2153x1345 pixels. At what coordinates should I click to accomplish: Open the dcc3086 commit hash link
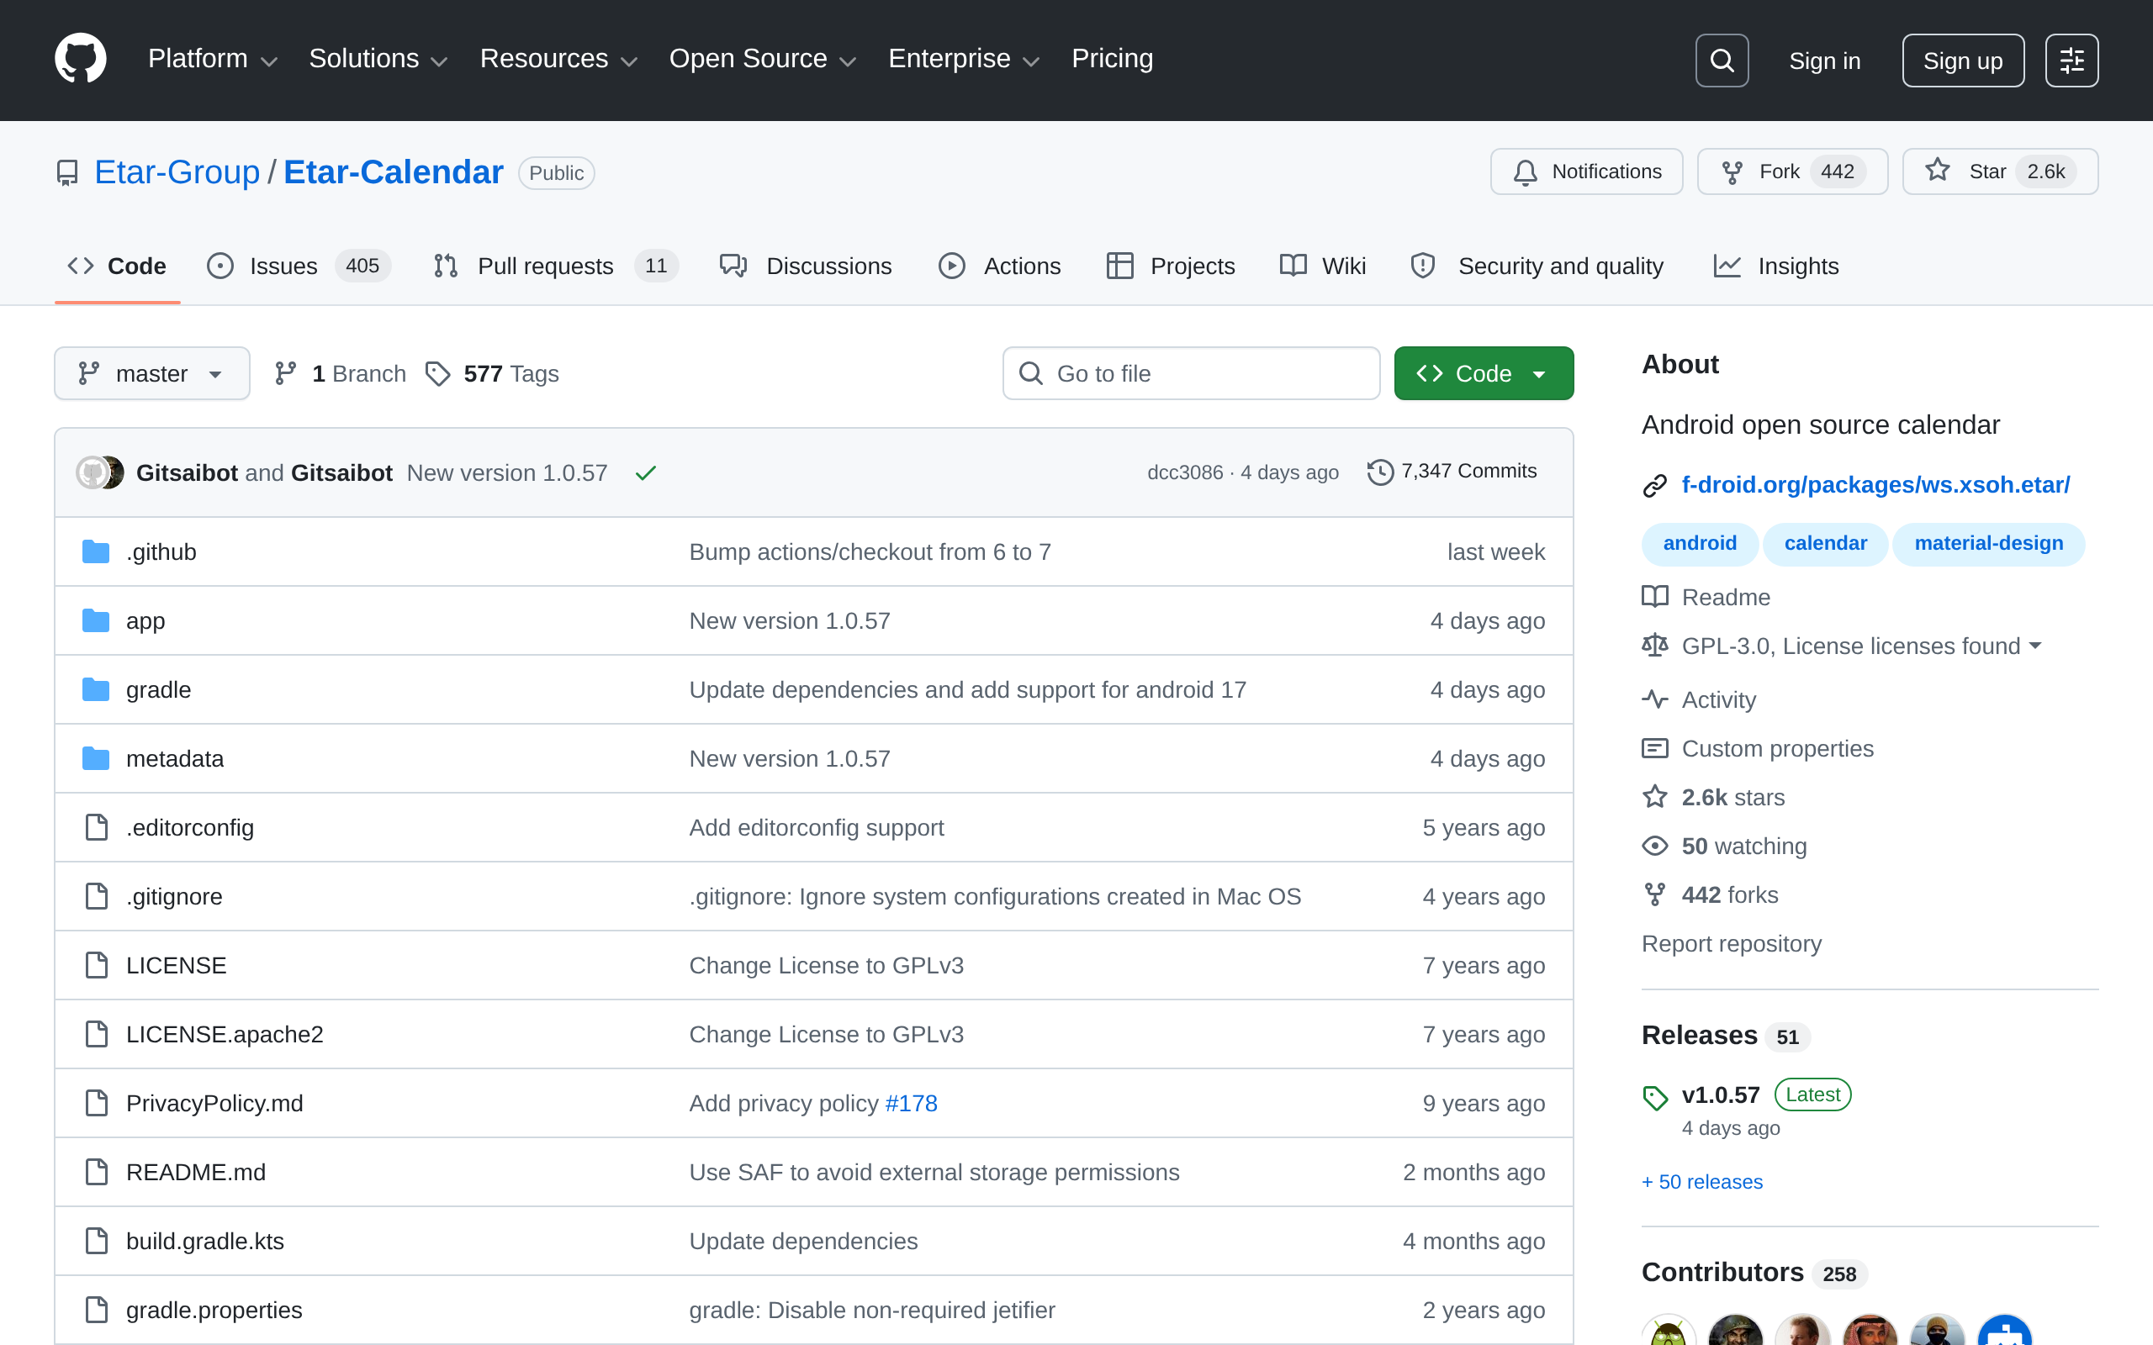1185,472
